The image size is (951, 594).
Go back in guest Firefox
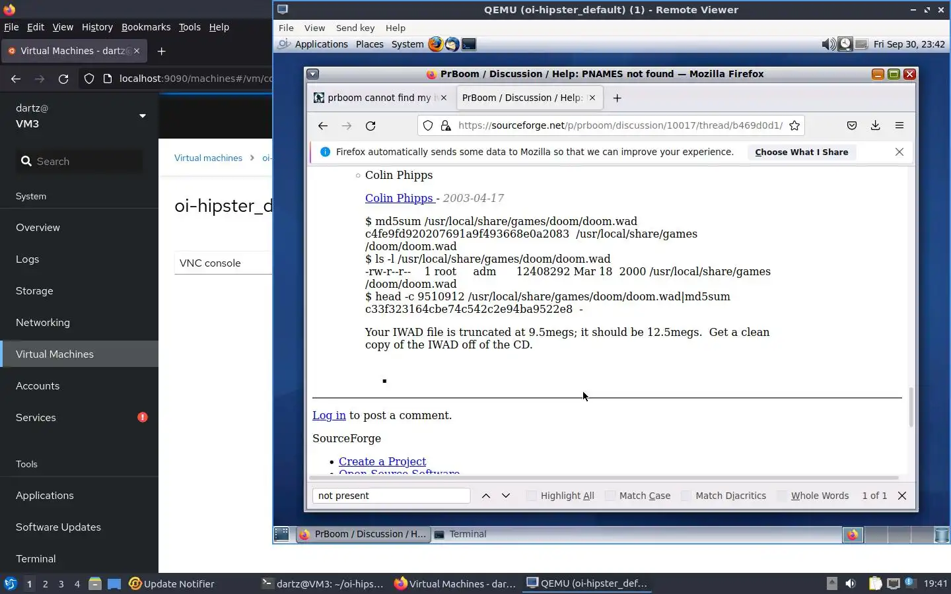(322, 125)
